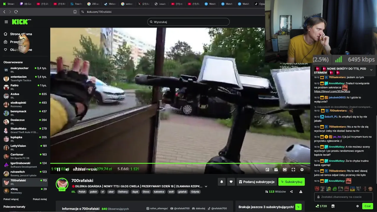Click the IRL category link

point(73,192)
